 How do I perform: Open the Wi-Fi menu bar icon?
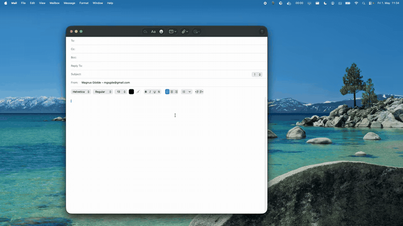[356, 3]
